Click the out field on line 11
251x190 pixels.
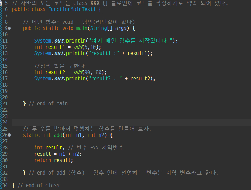click(x=59, y=41)
